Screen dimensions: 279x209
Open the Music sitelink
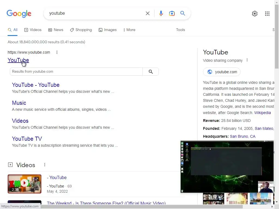tap(19, 103)
